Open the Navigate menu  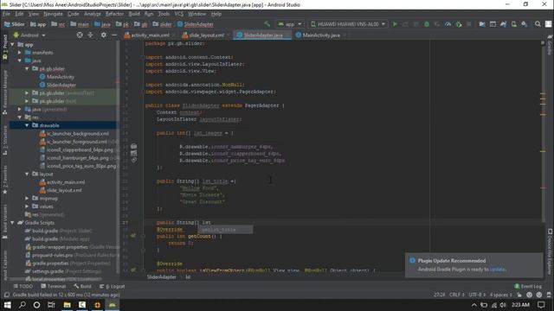(53, 14)
